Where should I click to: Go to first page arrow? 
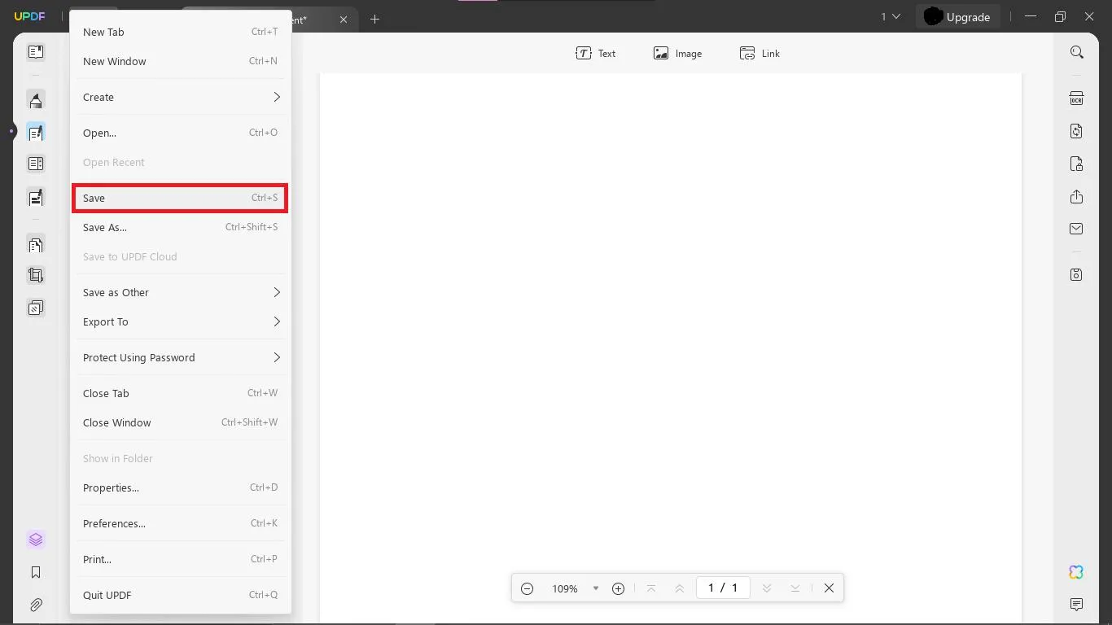[x=650, y=588]
